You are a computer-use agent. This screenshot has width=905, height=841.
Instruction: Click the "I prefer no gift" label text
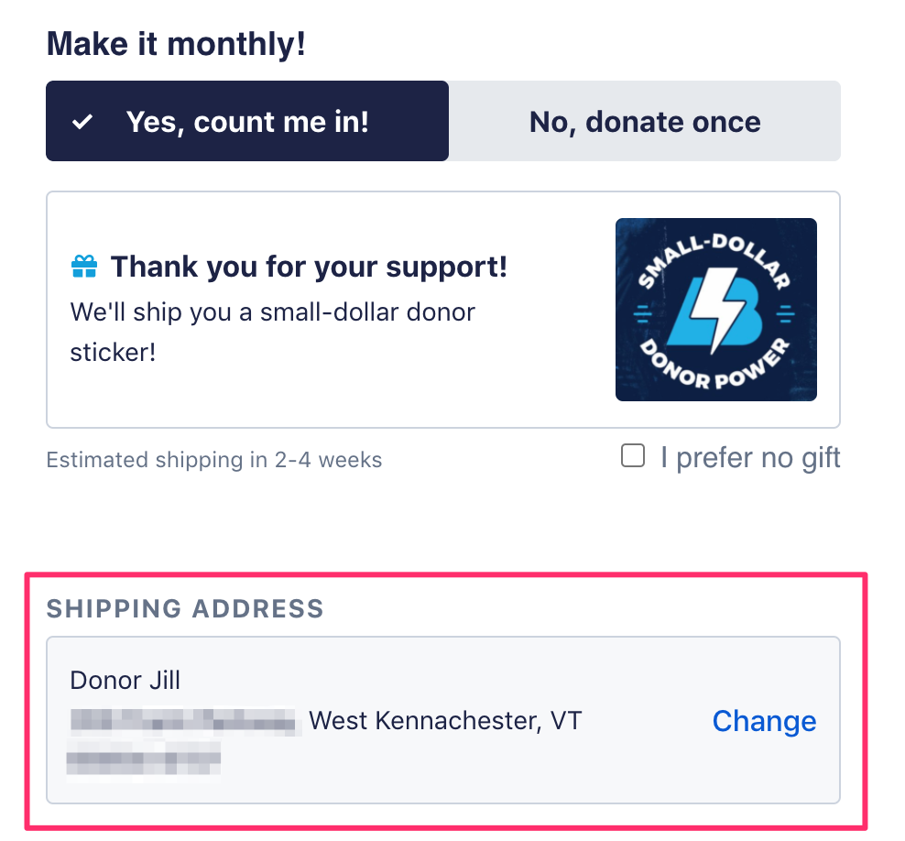point(750,457)
